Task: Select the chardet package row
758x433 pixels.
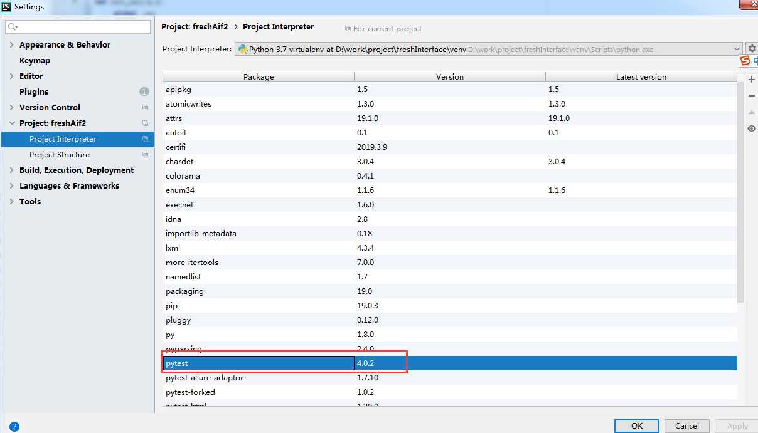Action: click(450, 162)
